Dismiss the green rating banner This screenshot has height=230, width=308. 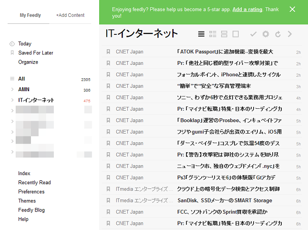click(x=292, y=10)
